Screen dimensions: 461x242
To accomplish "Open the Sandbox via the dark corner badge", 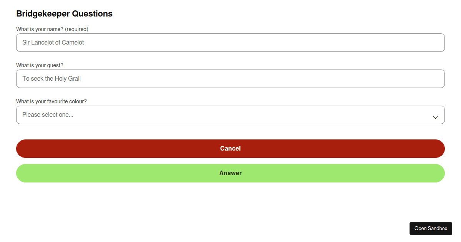I will [431, 228].
